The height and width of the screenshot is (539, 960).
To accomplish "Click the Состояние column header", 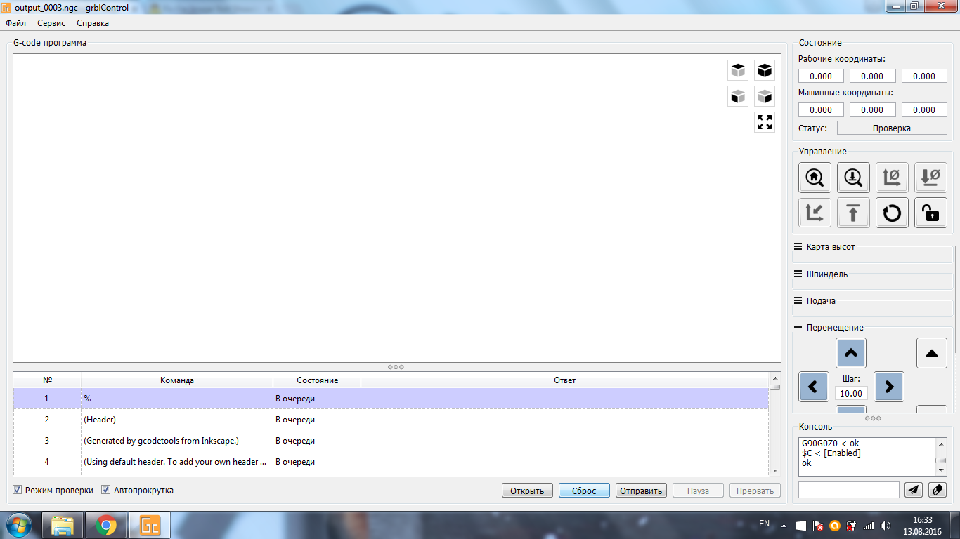I will coord(317,380).
